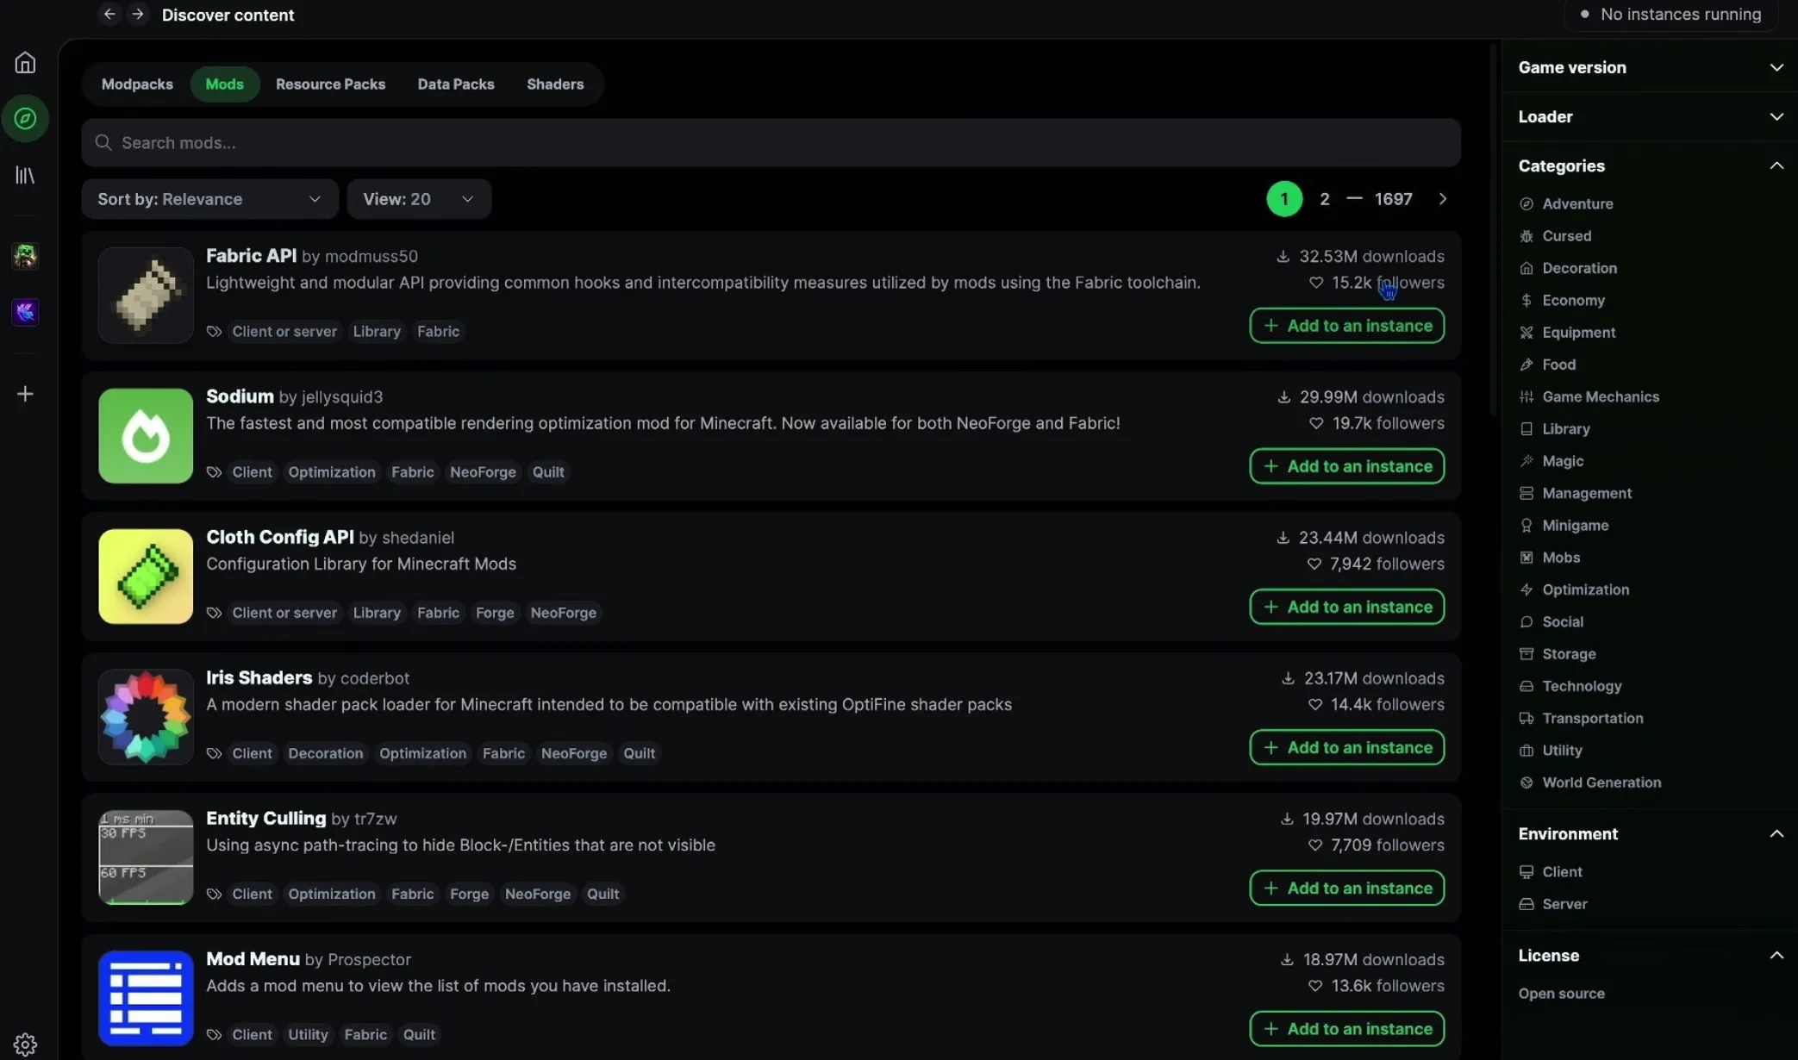Filter by Server environment
This screenshot has height=1060, width=1798.
(1554, 904)
